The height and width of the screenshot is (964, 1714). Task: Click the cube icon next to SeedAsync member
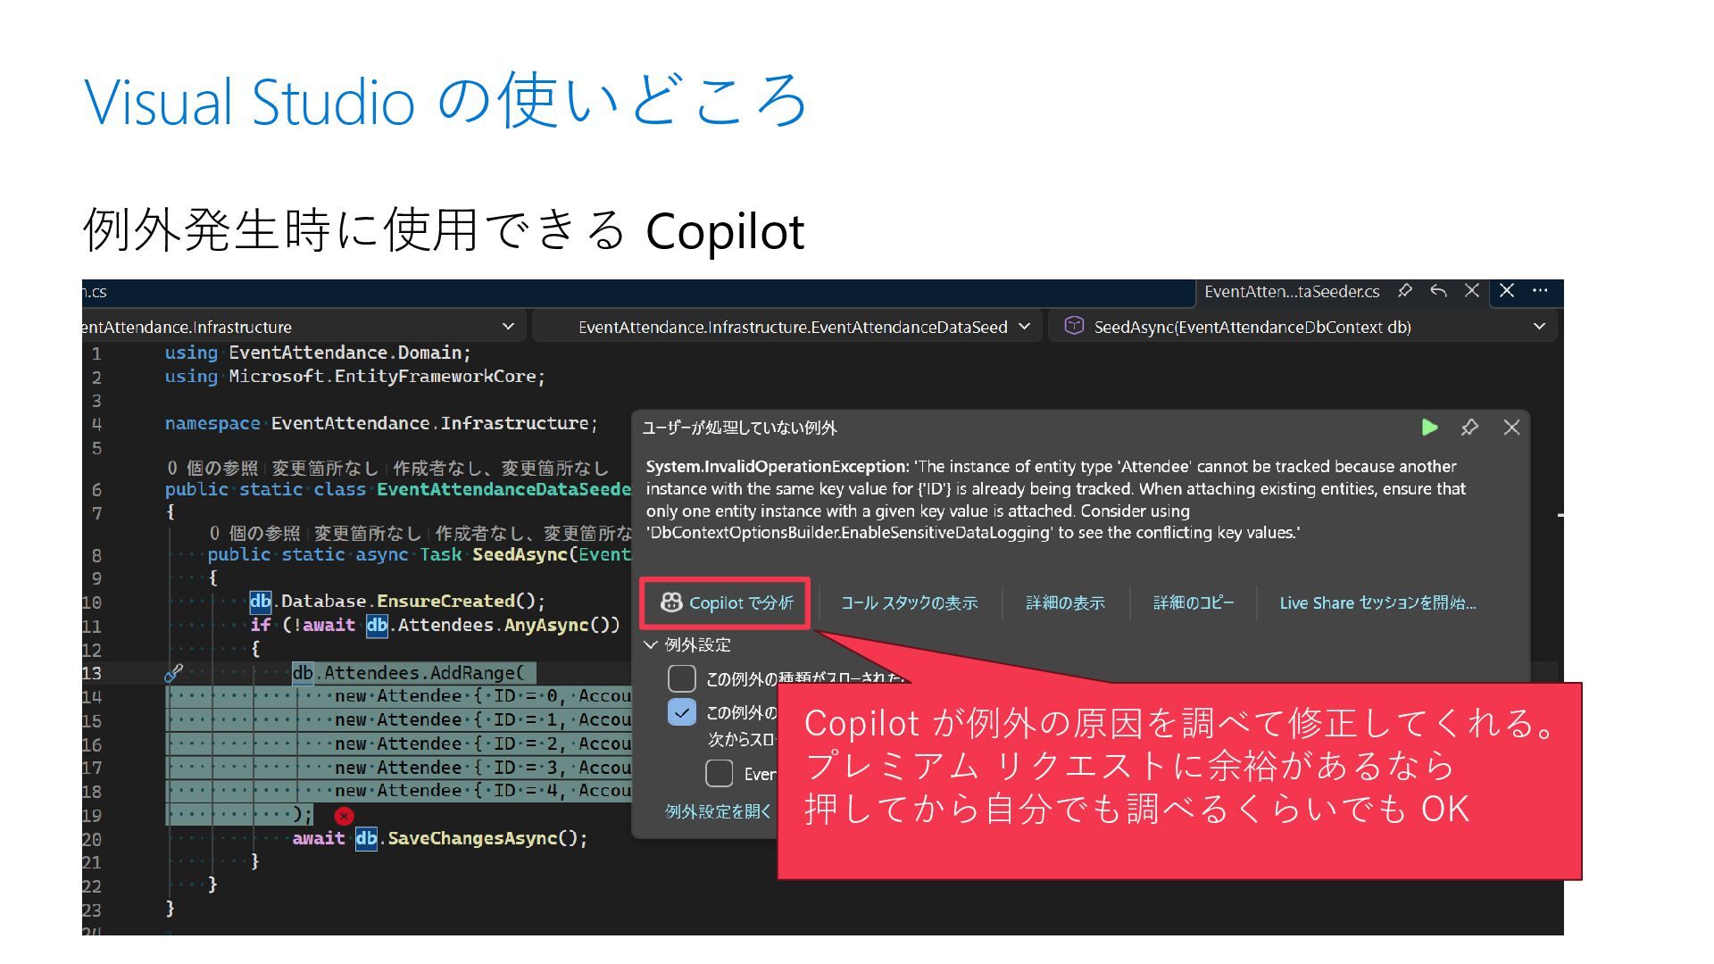tap(1074, 326)
